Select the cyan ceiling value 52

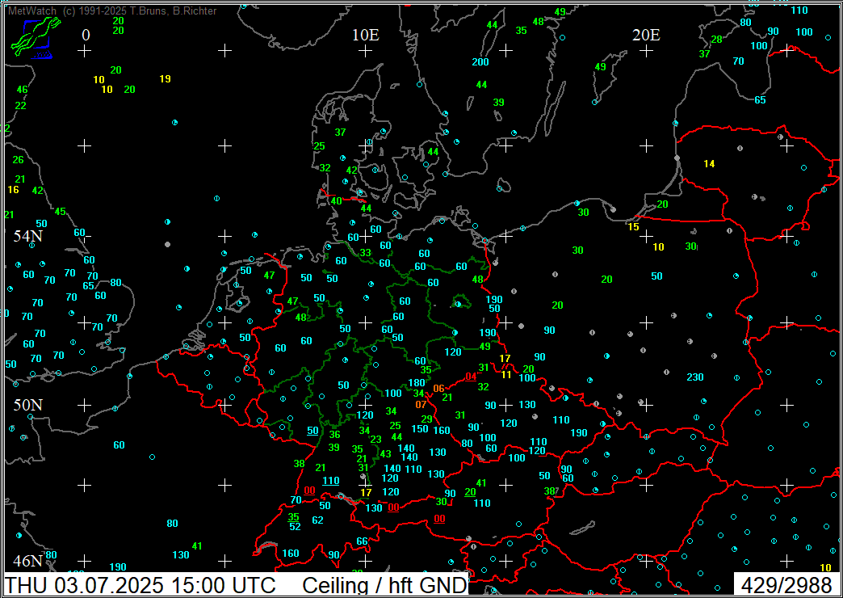coord(296,527)
